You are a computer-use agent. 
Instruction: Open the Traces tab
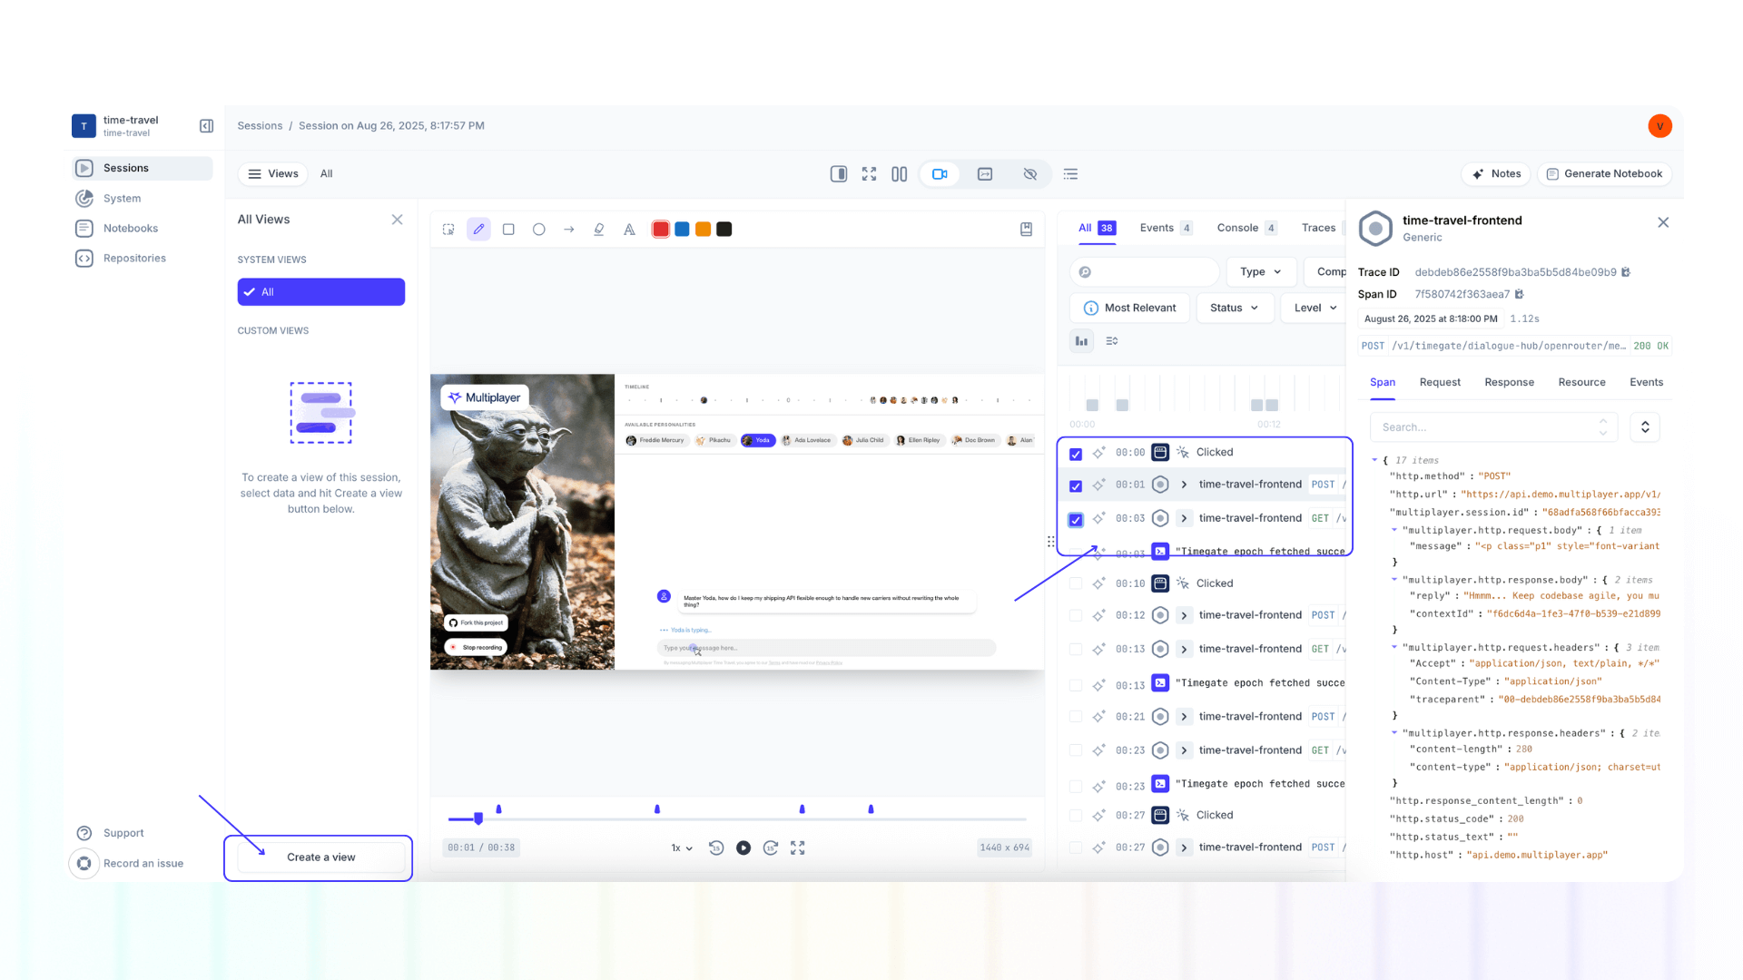pyautogui.click(x=1318, y=228)
